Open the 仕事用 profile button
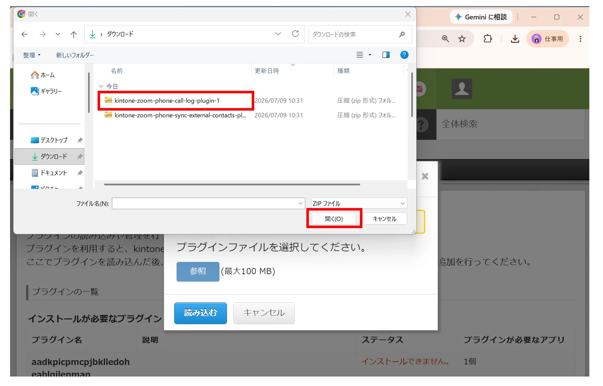The image size is (603, 386). click(x=548, y=39)
